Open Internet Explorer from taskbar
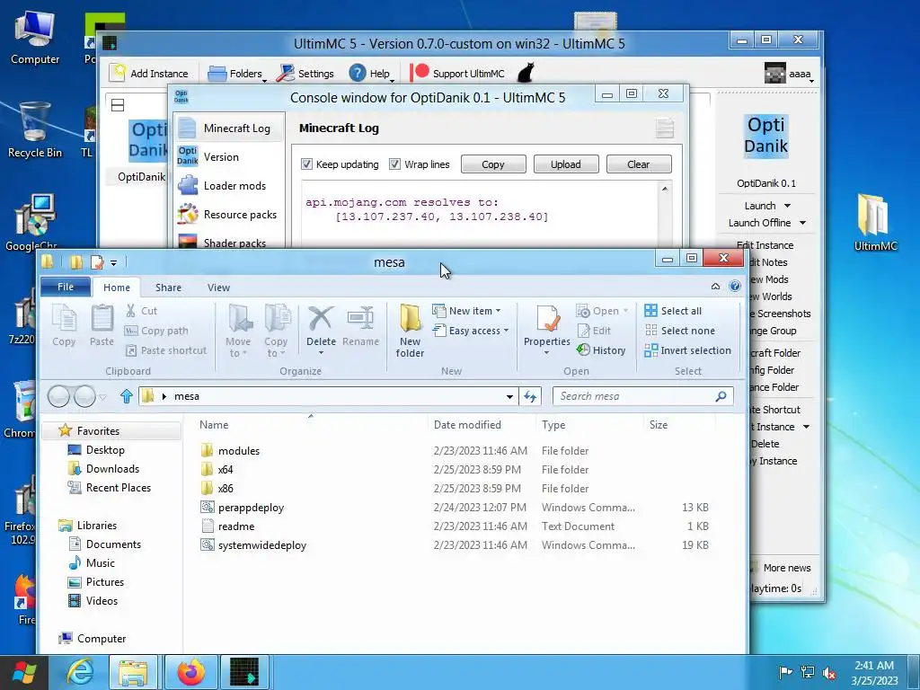The height and width of the screenshot is (690, 920). (80, 672)
